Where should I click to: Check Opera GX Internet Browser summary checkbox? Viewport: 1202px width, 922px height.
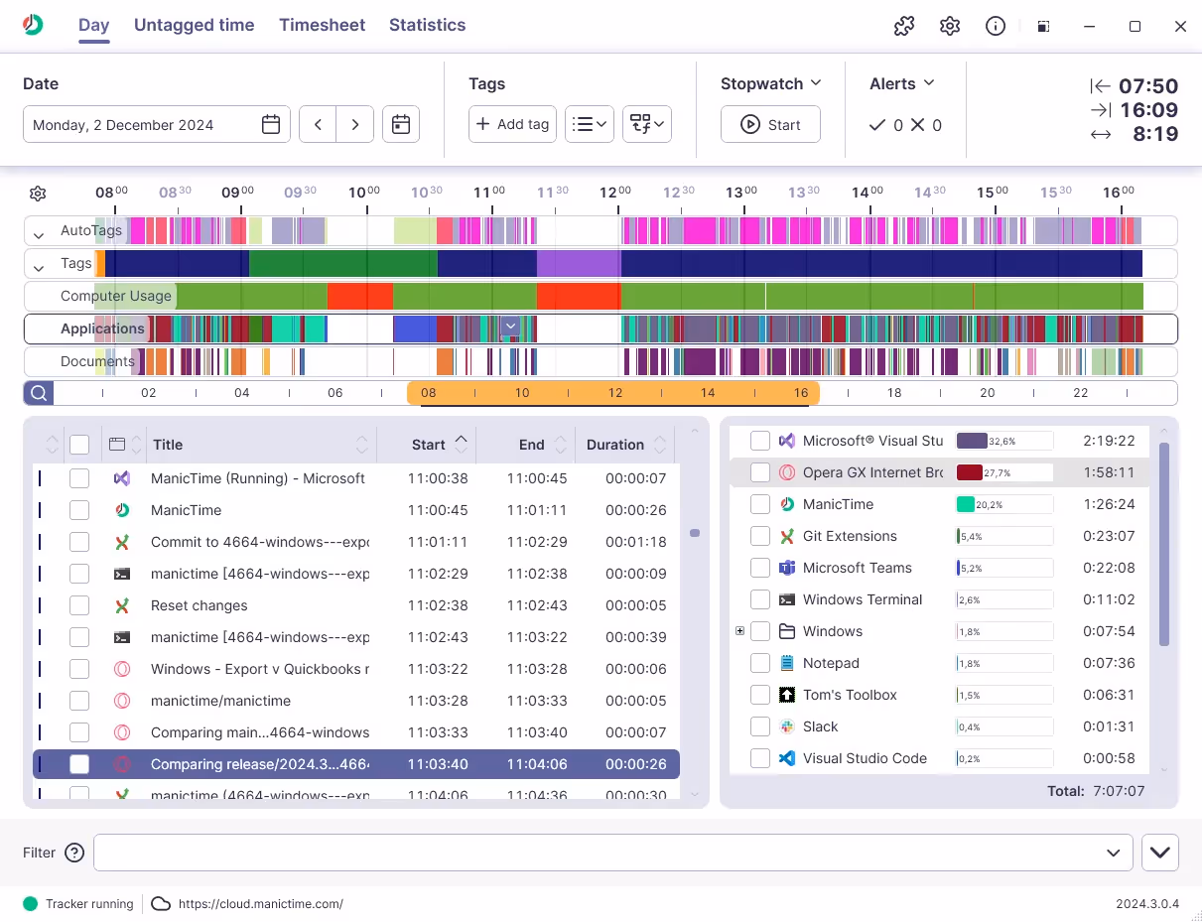point(760,472)
